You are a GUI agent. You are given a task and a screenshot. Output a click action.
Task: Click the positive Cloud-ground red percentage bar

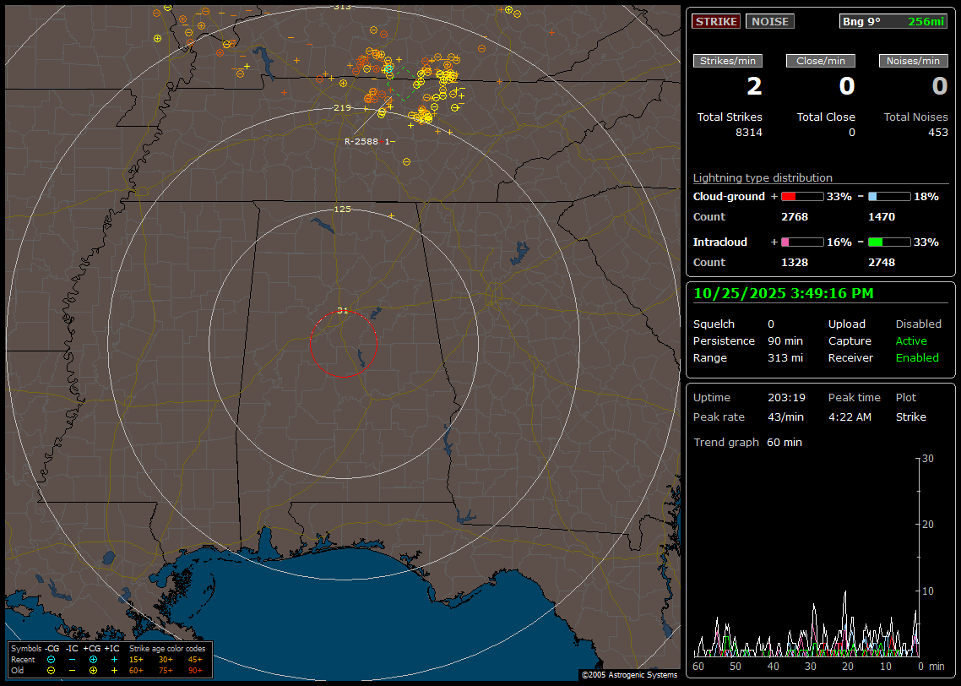coord(801,196)
